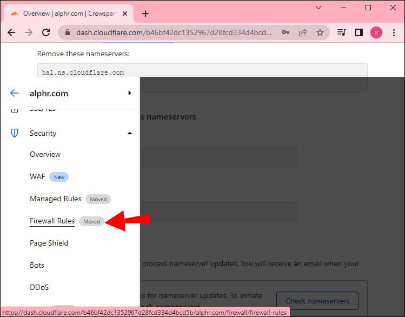Open tab search dropdown chevron
Image resolution: width=405 pixels, height=317 pixels.
(318, 8)
